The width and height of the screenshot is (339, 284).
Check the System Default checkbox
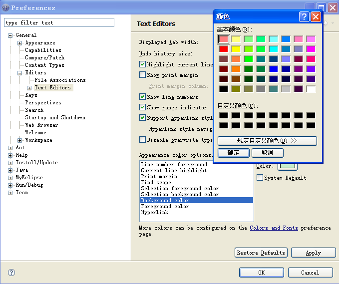point(260,178)
